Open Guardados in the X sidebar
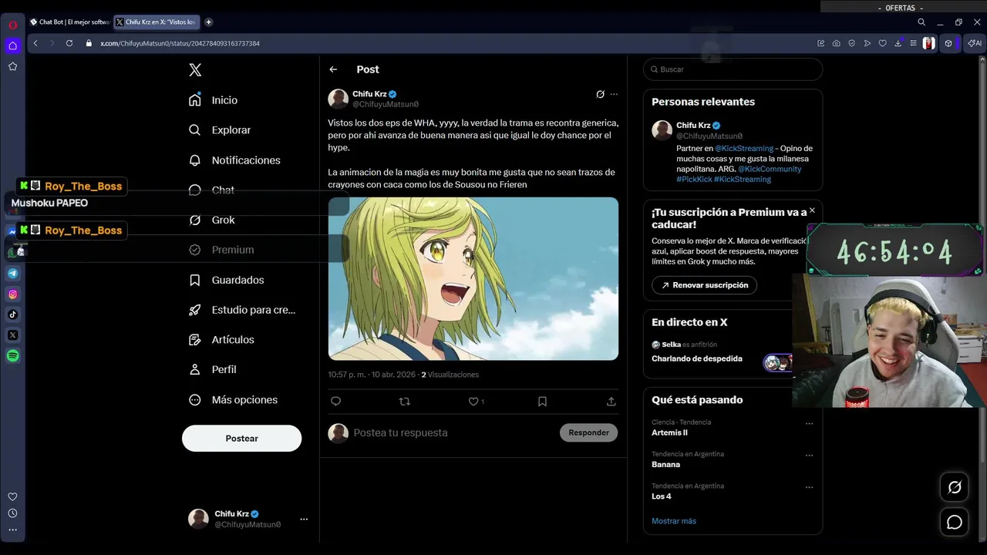 tap(227, 280)
